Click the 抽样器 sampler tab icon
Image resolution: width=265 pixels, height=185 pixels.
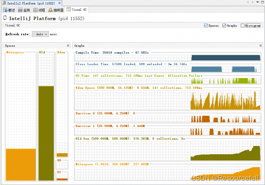[x=51, y=9]
